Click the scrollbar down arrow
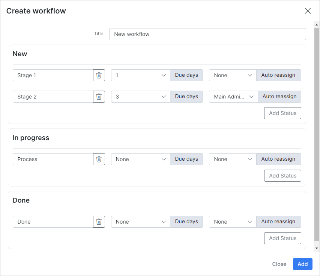The width and height of the screenshot is (320, 276). [317, 248]
